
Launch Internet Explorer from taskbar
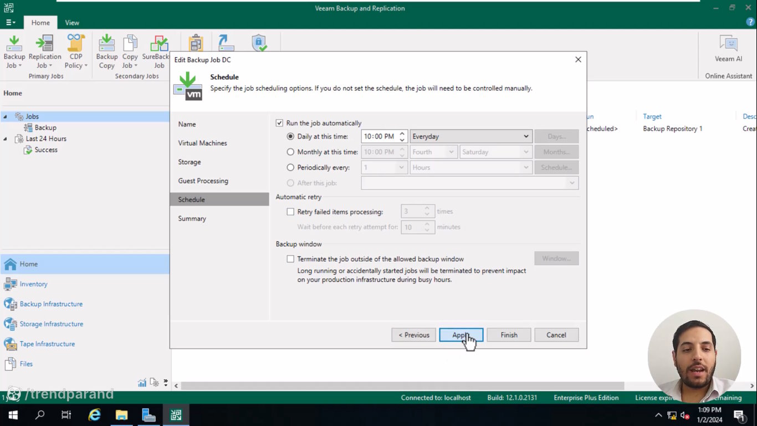pos(95,415)
